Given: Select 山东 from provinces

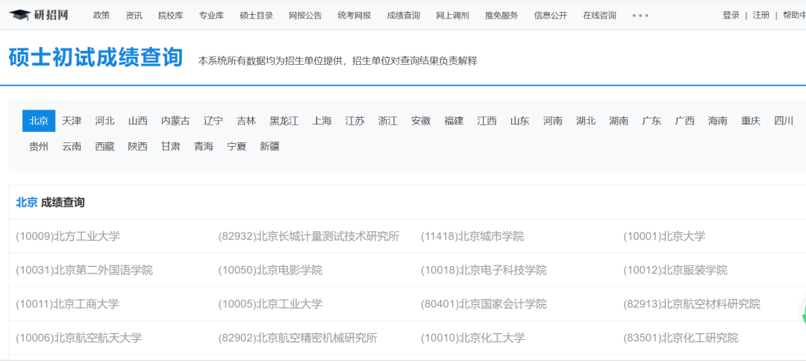Looking at the screenshot, I should [519, 121].
